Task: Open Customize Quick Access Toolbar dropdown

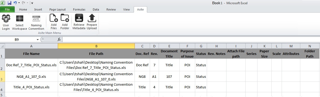Action: [32, 3]
